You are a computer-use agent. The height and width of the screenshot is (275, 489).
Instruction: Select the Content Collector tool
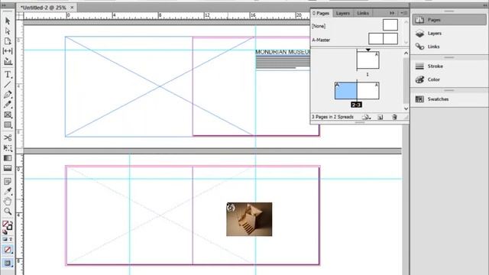click(8, 61)
